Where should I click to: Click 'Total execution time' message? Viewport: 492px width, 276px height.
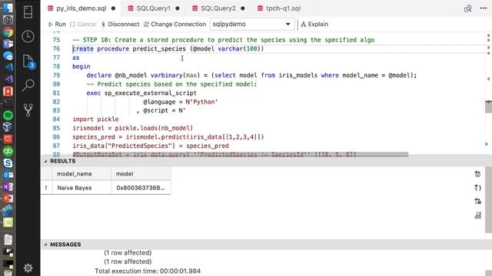coord(148,271)
